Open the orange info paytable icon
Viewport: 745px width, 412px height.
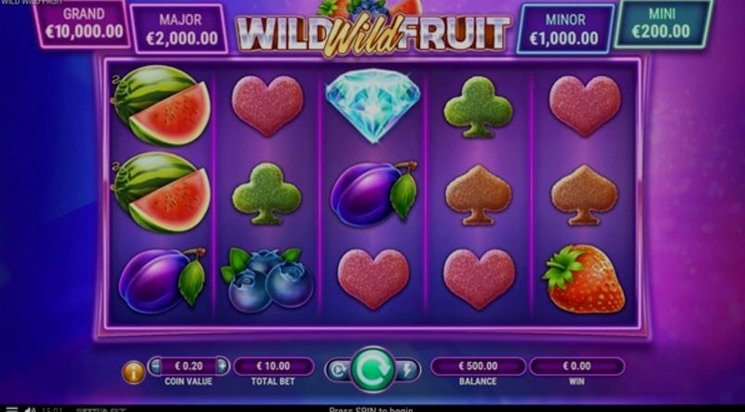[133, 372]
